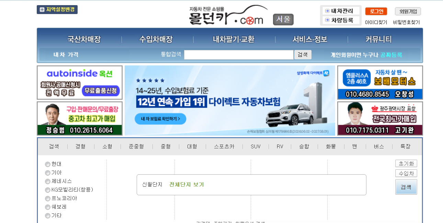443x223 pixels.
Task: Select the 승합 car type tab
Action: pyautogui.click(x=304, y=146)
